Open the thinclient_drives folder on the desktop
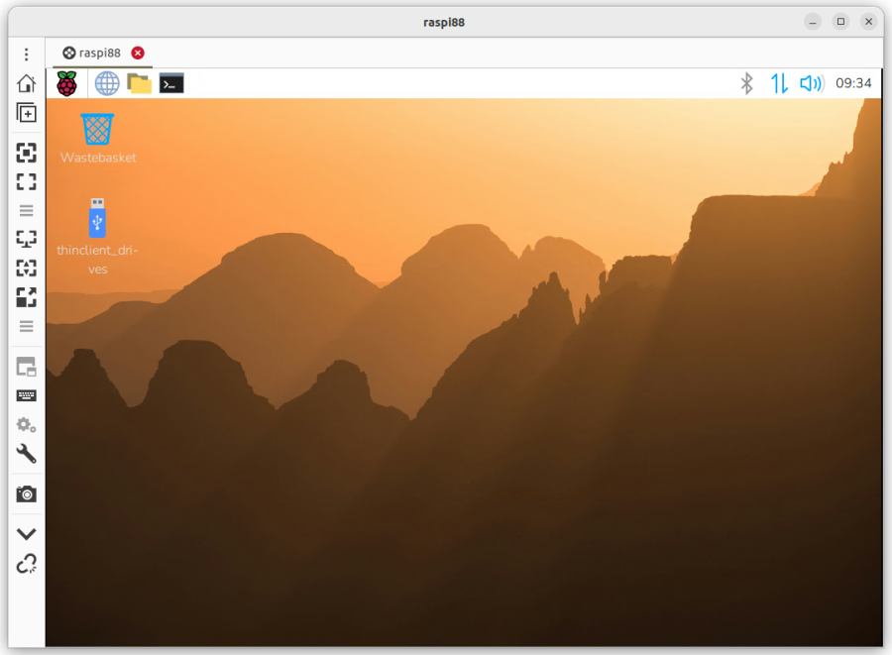892x655 pixels. [96, 219]
